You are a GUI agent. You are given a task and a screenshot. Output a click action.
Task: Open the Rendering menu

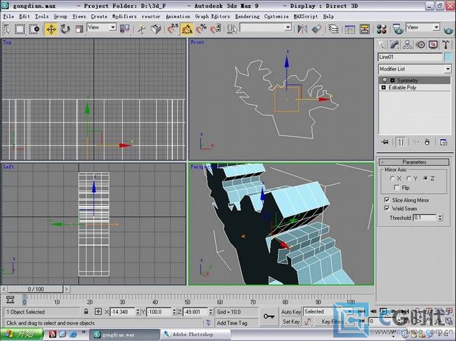[247, 17]
